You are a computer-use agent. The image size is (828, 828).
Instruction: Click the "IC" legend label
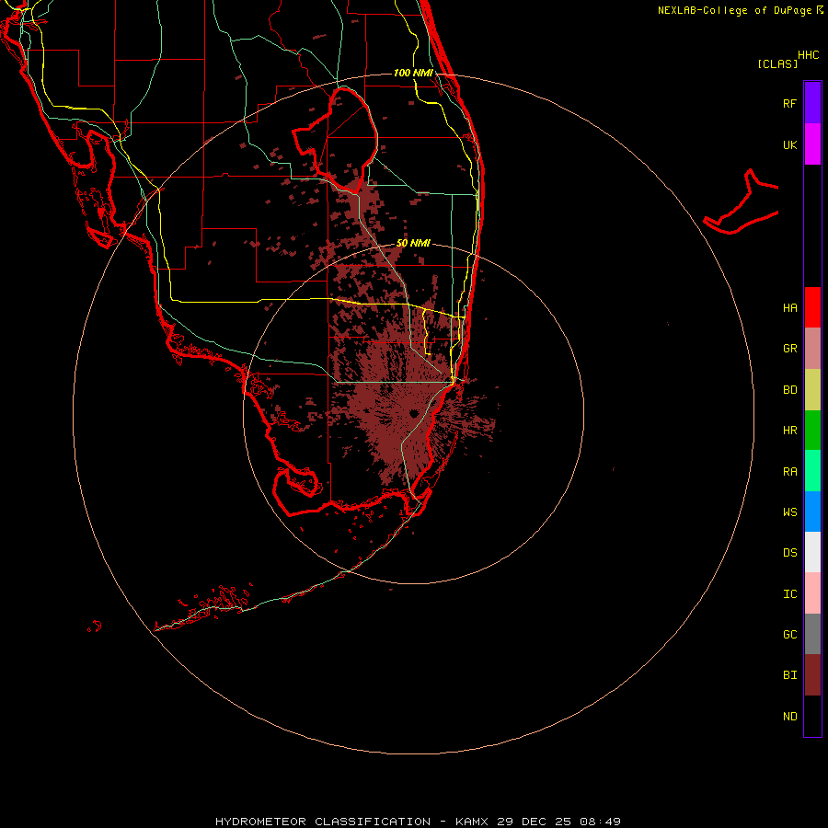tap(789, 594)
